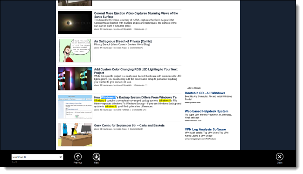Close the find bar with the X circle
The width and height of the screenshot is (303, 174).
279,157
